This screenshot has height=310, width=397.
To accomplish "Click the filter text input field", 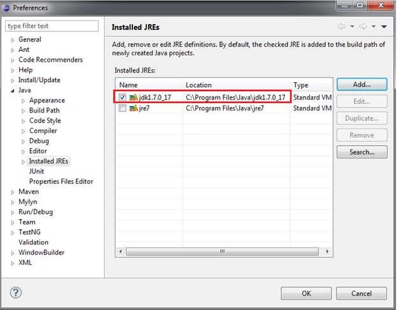I will coord(52,26).
